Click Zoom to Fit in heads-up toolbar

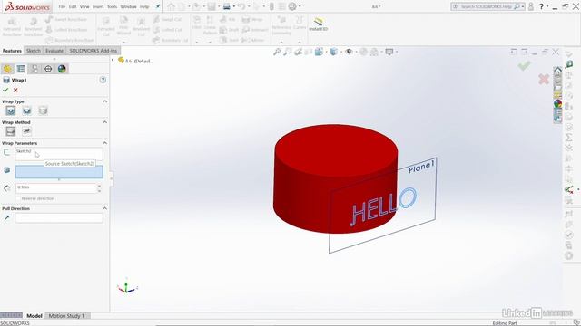tap(277, 53)
